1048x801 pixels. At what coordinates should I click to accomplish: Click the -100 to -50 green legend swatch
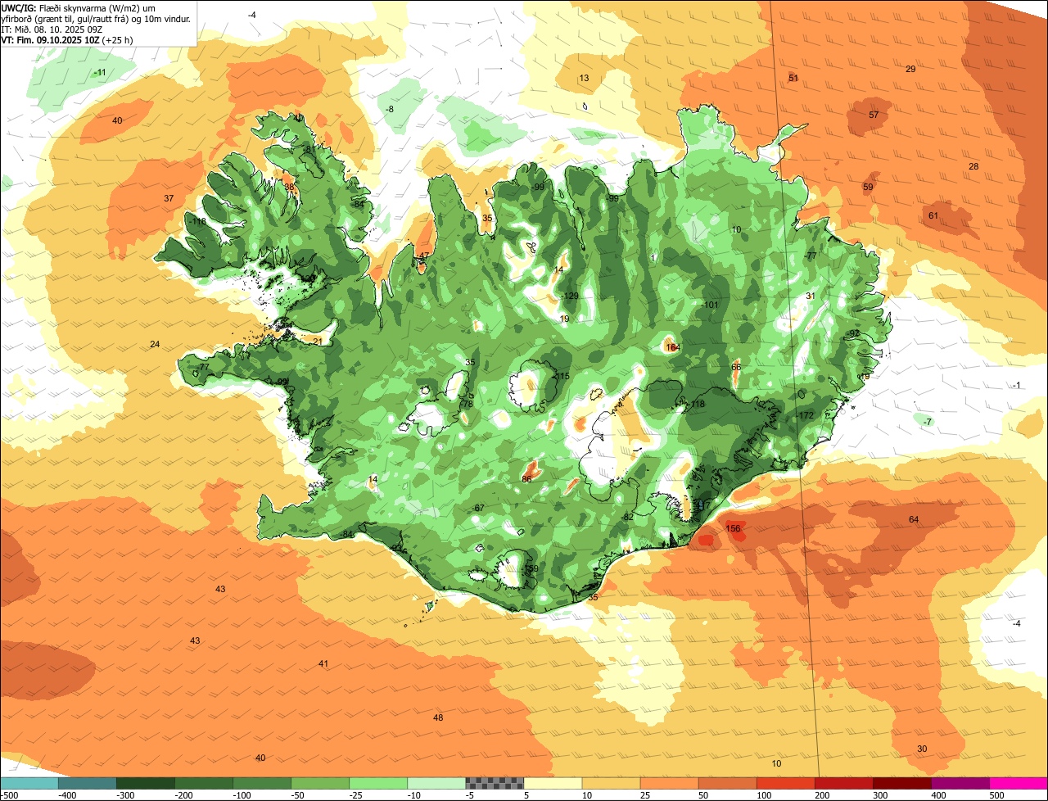point(261,784)
